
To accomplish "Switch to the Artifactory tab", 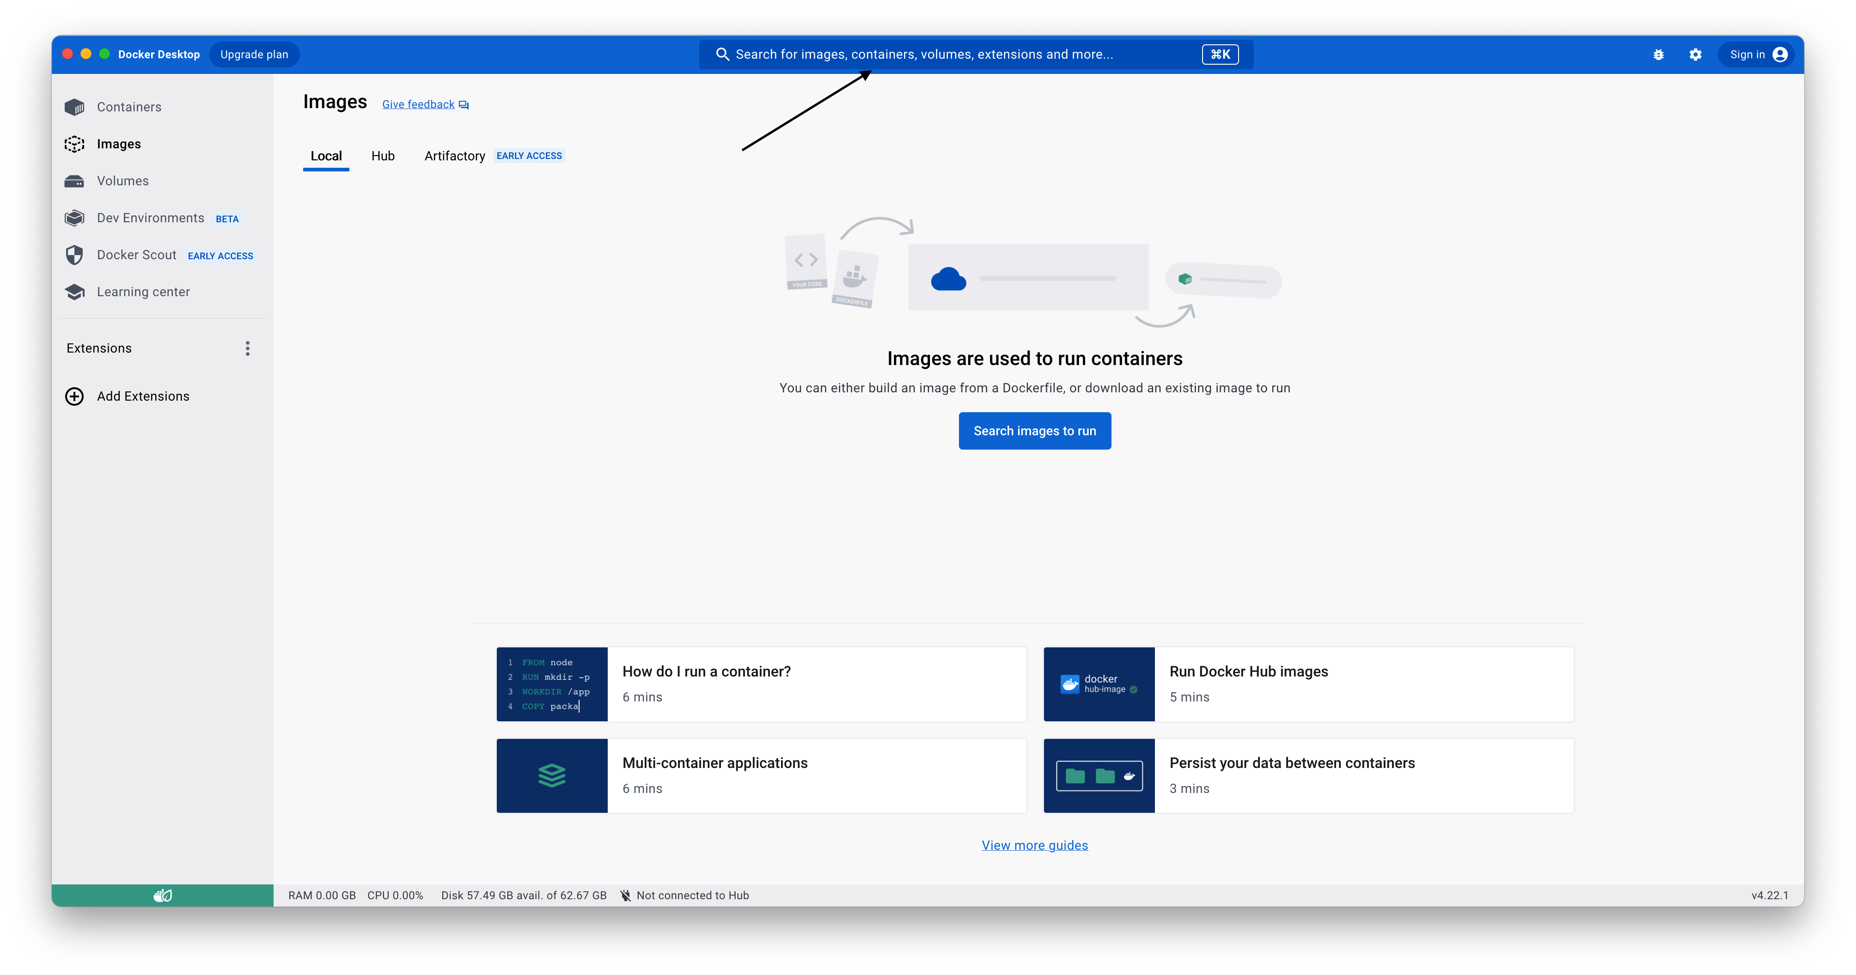I will [455, 156].
